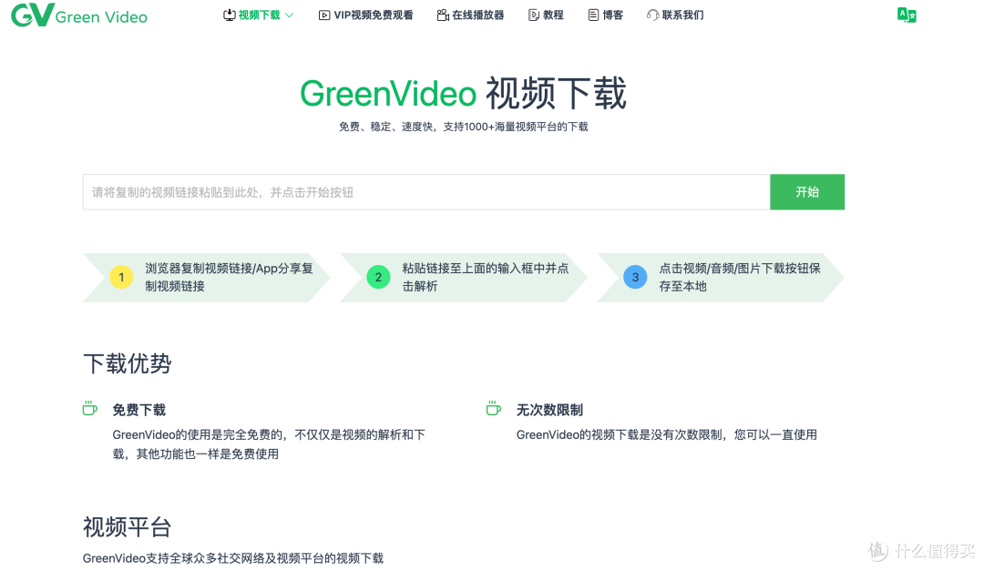The height and width of the screenshot is (571, 984).
Task: Click the 免费下载 feature title
Action: [138, 411]
